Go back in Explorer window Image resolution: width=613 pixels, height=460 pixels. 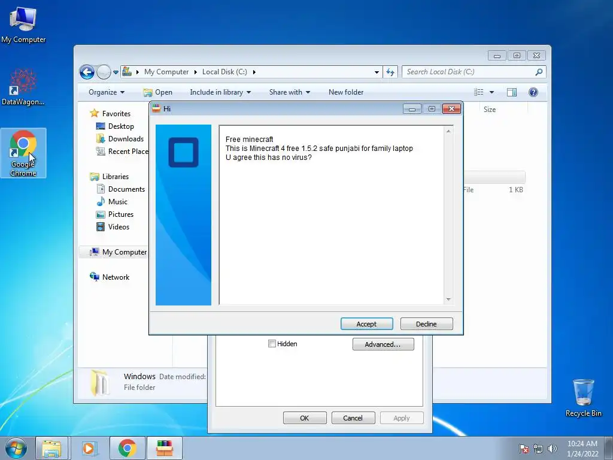pos(87,72)
